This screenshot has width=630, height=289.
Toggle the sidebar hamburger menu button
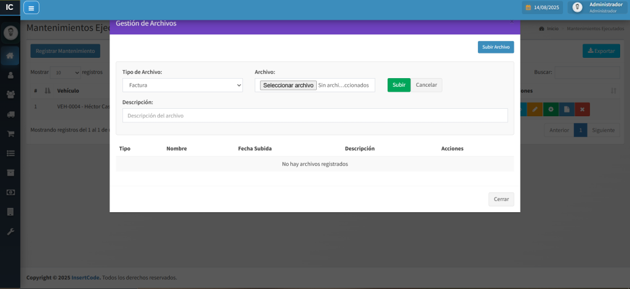31,8
